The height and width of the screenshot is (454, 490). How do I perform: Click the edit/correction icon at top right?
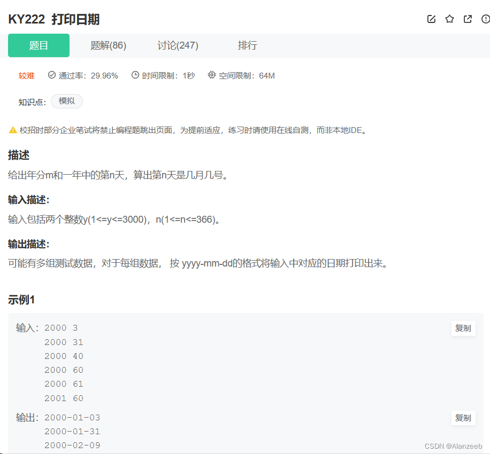(x=431, y=19)
